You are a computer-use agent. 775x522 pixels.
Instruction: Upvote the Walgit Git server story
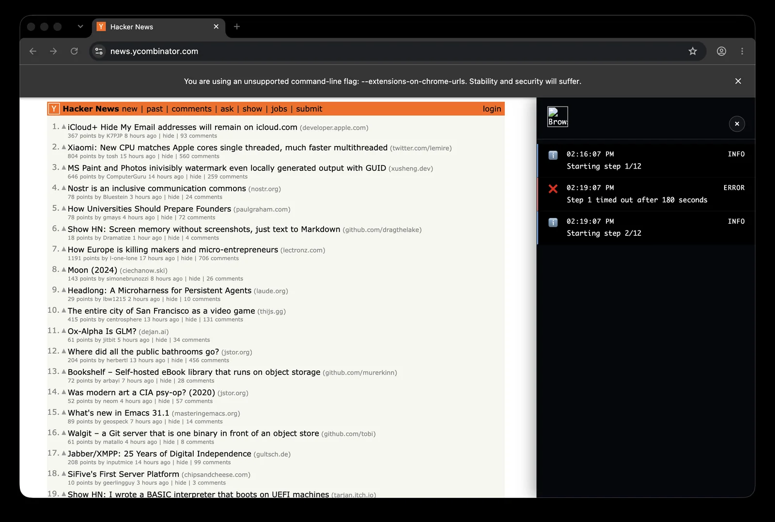click(x=63, y=432)
